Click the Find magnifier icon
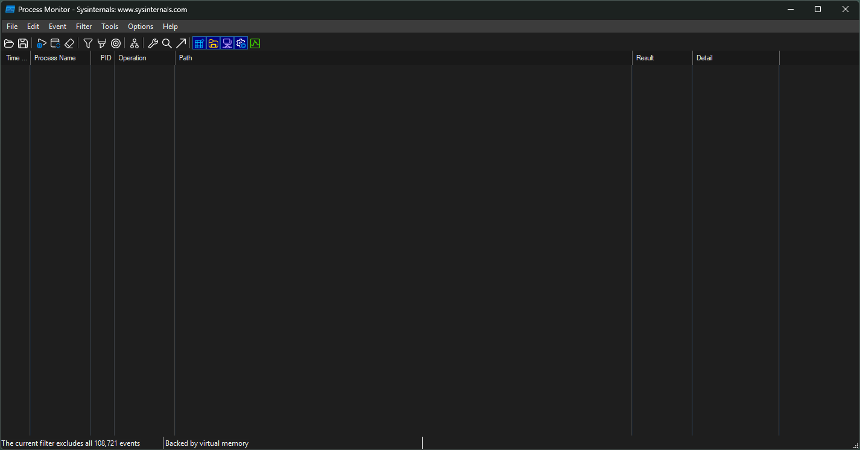 click(167, 43)
